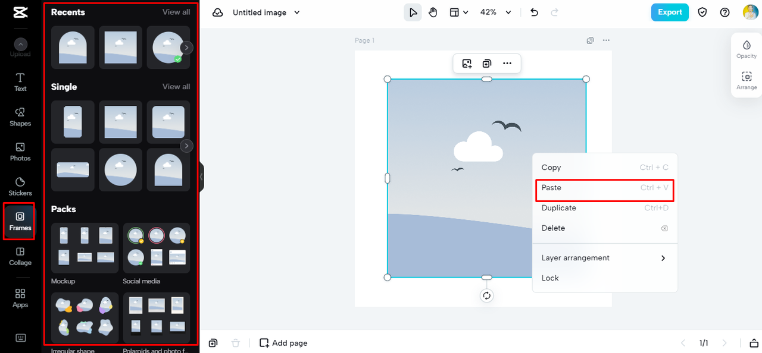The width and height of the screenshot is (762, 353).
Task: Open the CapCut home logo
Action: tap(20, 12)
